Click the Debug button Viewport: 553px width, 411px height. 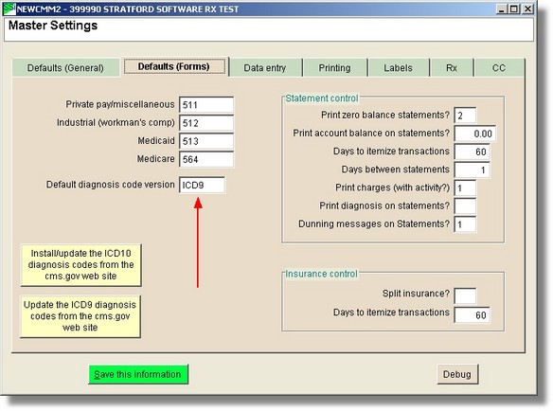point(457,374)
